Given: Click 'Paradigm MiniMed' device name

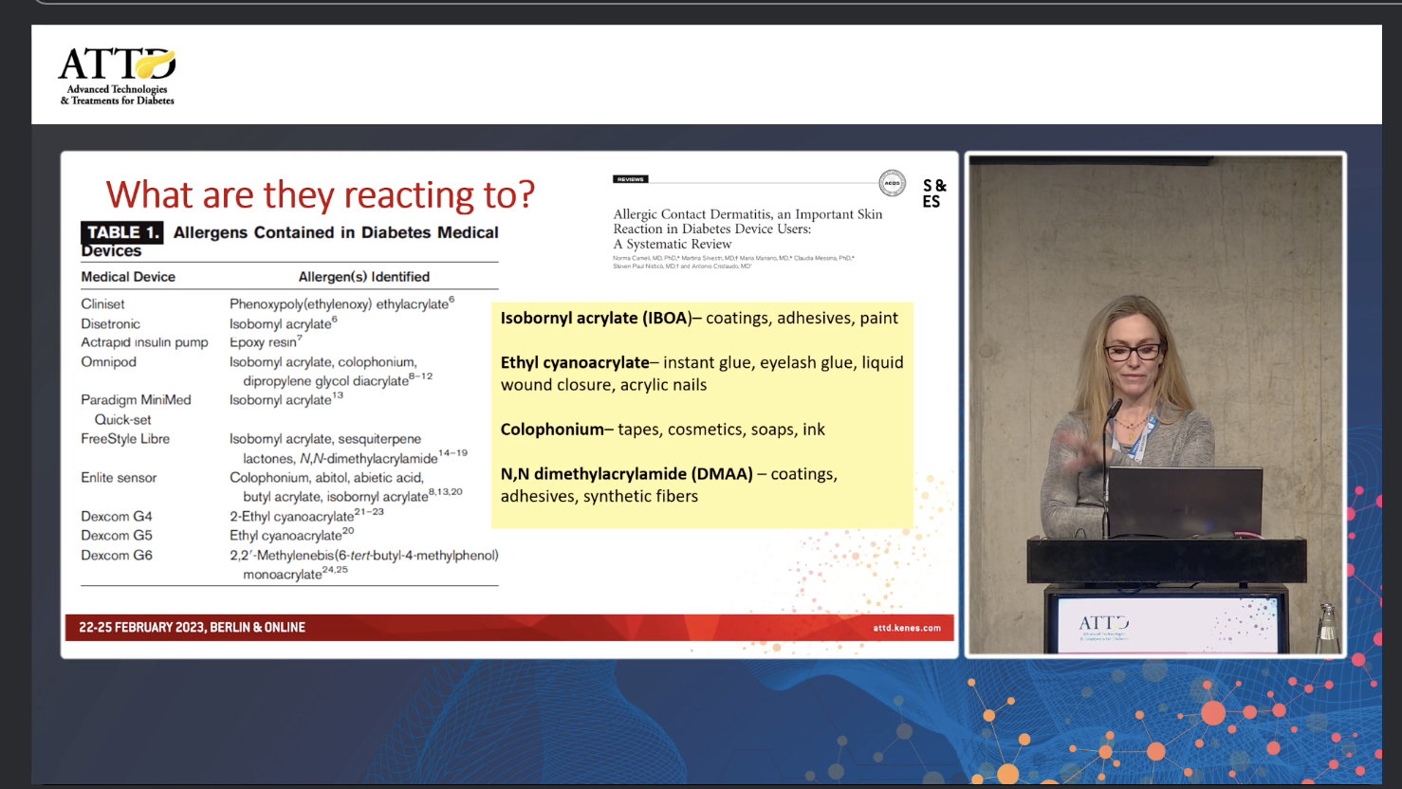Looking at the screenshot, I should tap(136, 400).
